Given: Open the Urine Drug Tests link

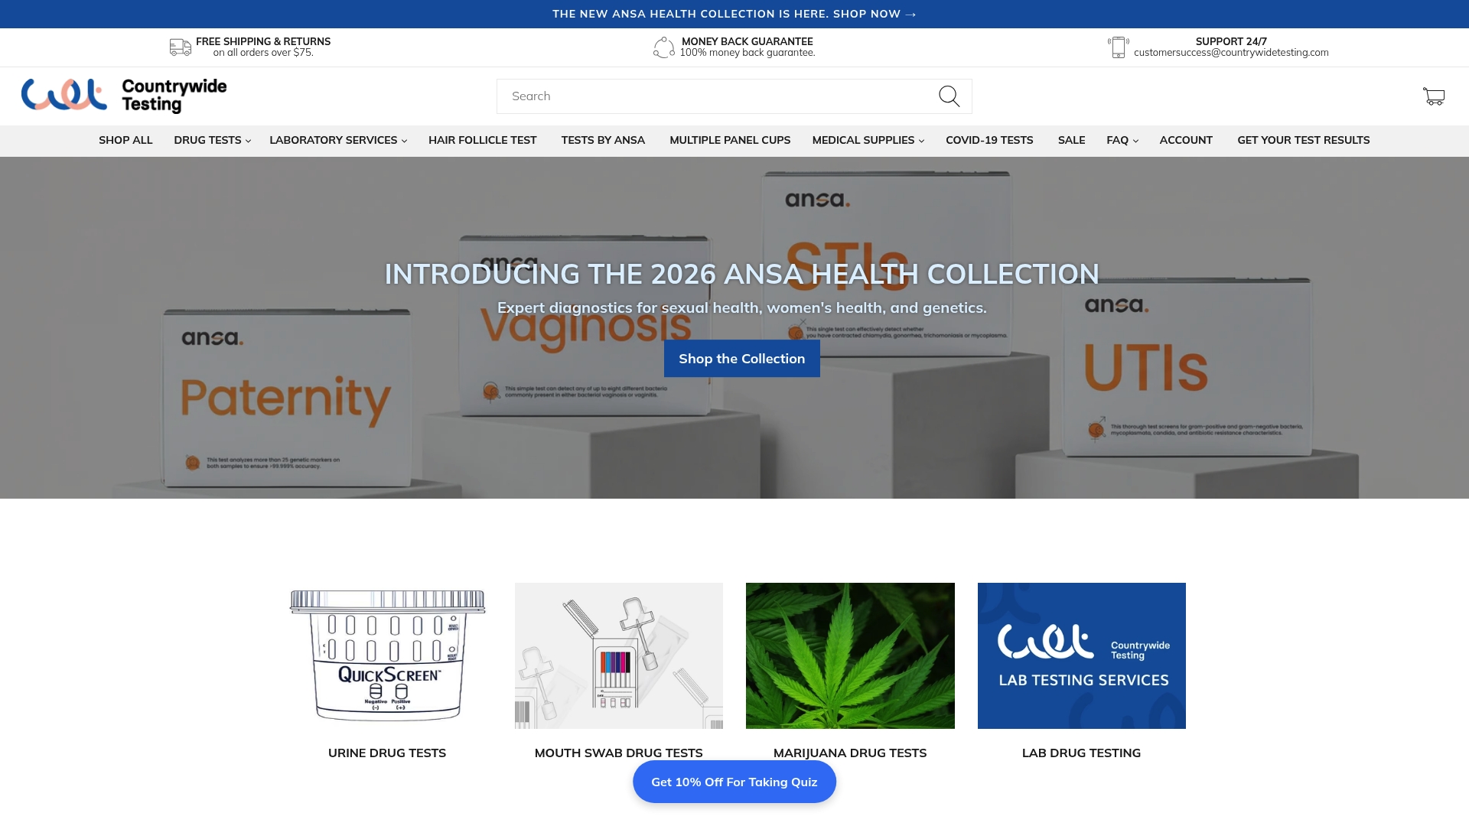Looking at the screenshot, I should (387, 753).
